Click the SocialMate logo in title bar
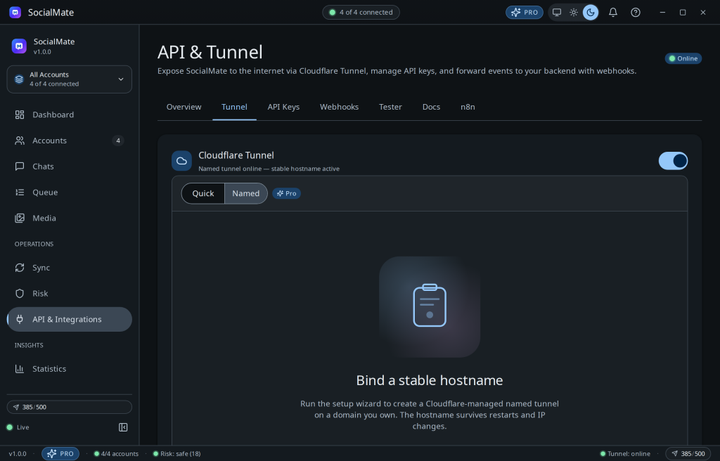This screenshot has height=461, width=720. click(x=15, y=13)
